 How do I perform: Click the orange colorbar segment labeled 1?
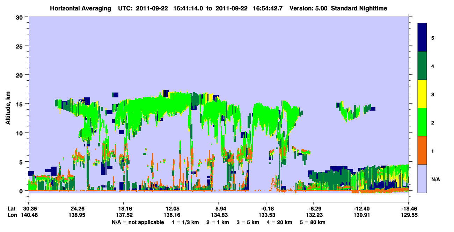tap(422, 150)
